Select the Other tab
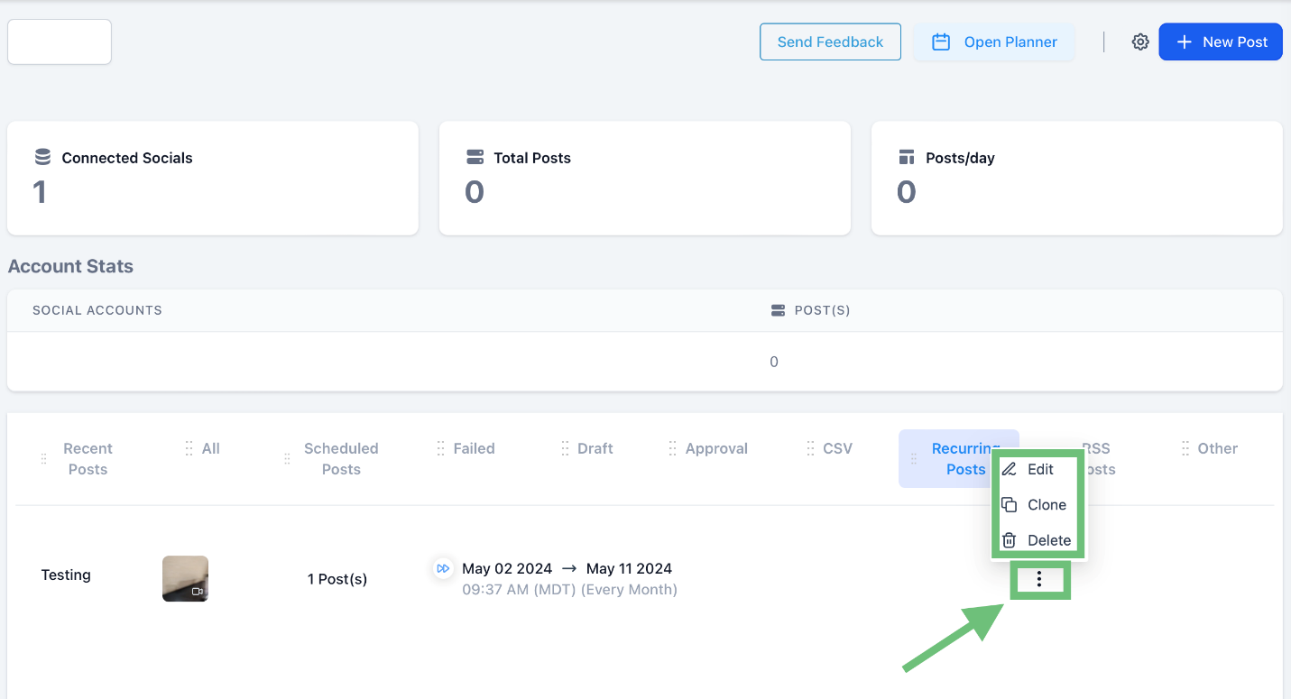The height and width of the screenshot is (699, 1291). 1218,448
